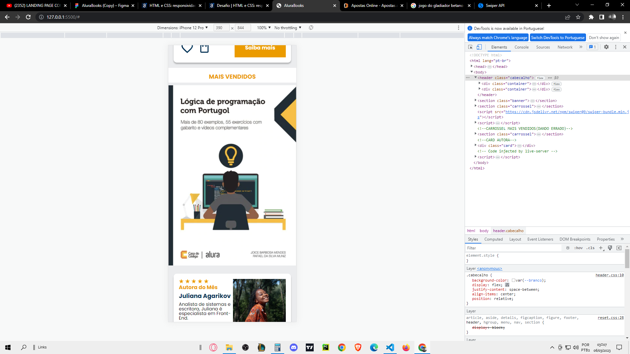Toggle the flex badge on header cabecalho
This screenshot has height=354, width=630.
point(540,78)
